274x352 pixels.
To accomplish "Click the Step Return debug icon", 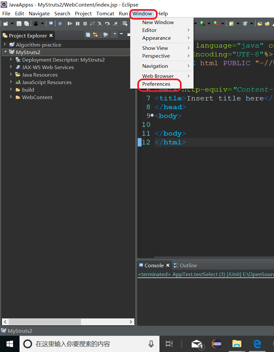I will [x=115, y=23].
